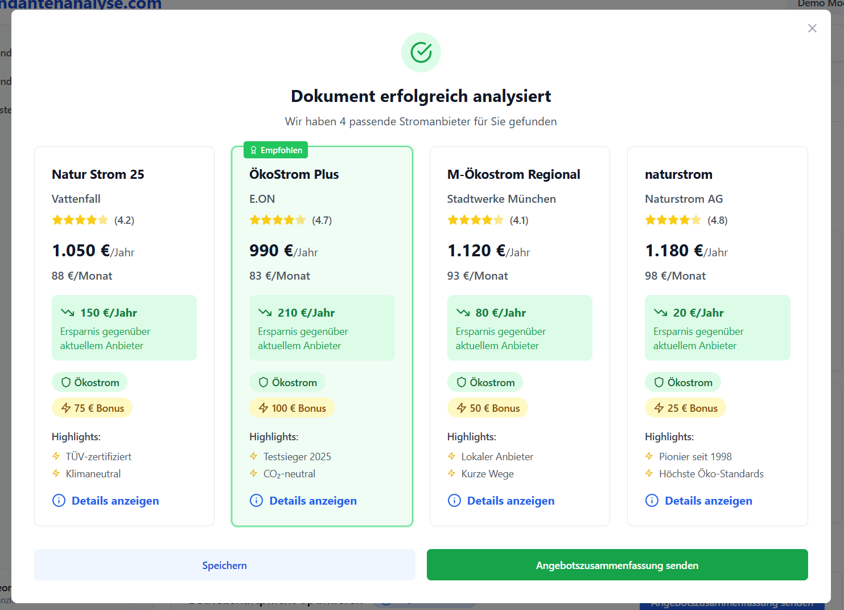Viewport: 844px width, 610px height.
Task: Click bolt icon next to TÜV-zertifiziert
Action: click(56, 456)
